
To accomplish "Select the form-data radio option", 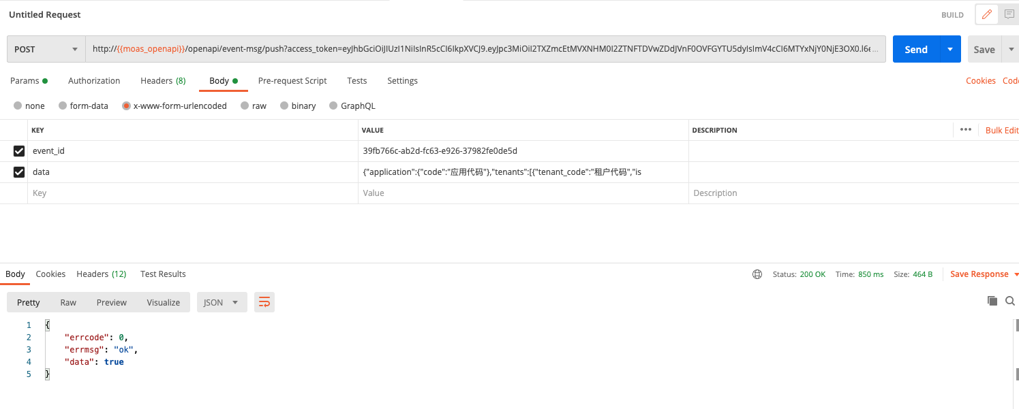I will (63, 106).
